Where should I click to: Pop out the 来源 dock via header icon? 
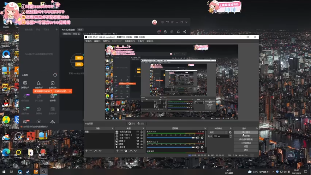click(143, 128)
